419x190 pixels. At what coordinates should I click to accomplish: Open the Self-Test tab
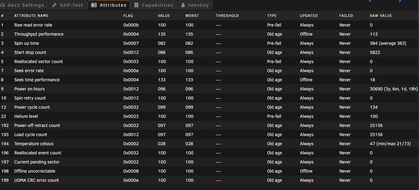coord(67,5)
